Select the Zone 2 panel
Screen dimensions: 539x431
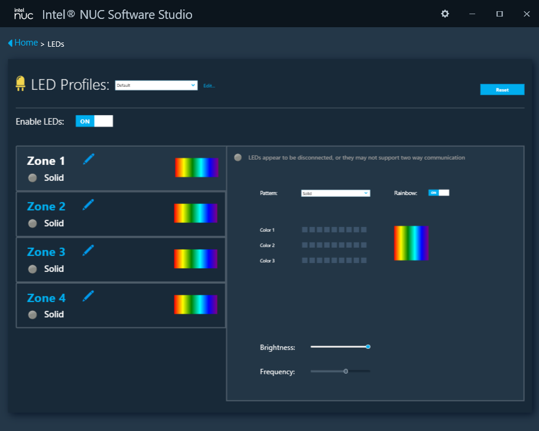121,214
